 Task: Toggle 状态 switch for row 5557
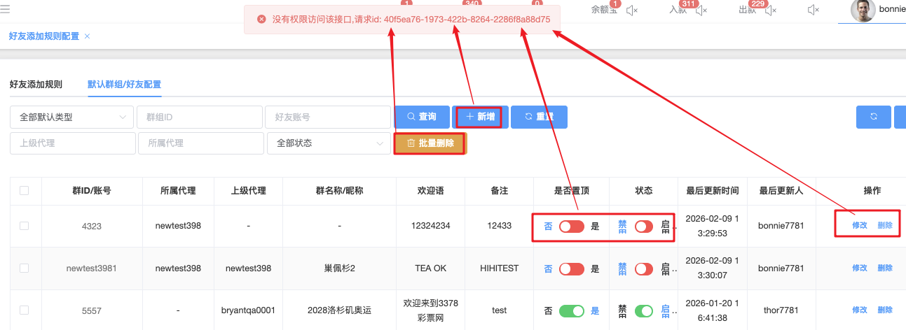click(x=643, y=310)
